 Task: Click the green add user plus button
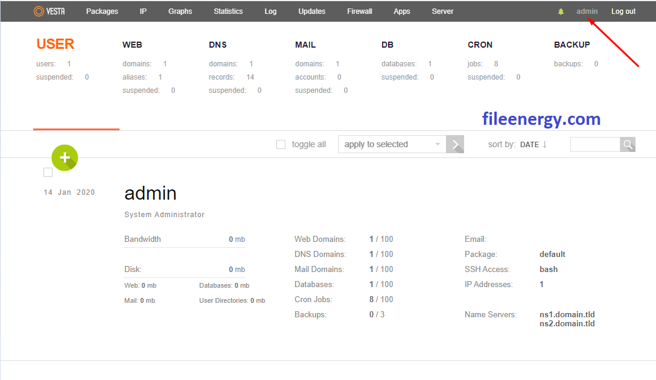(65, 157)
